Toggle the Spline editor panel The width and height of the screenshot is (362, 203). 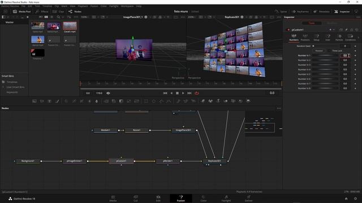(x=281, y=11)
